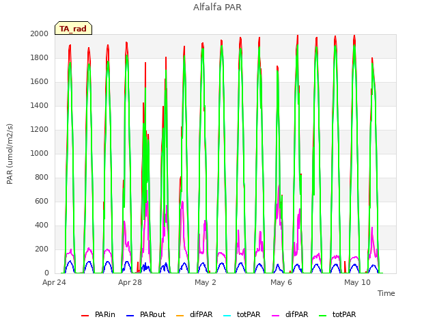Select the chart title Alfalfa PAR

(217, 8)
